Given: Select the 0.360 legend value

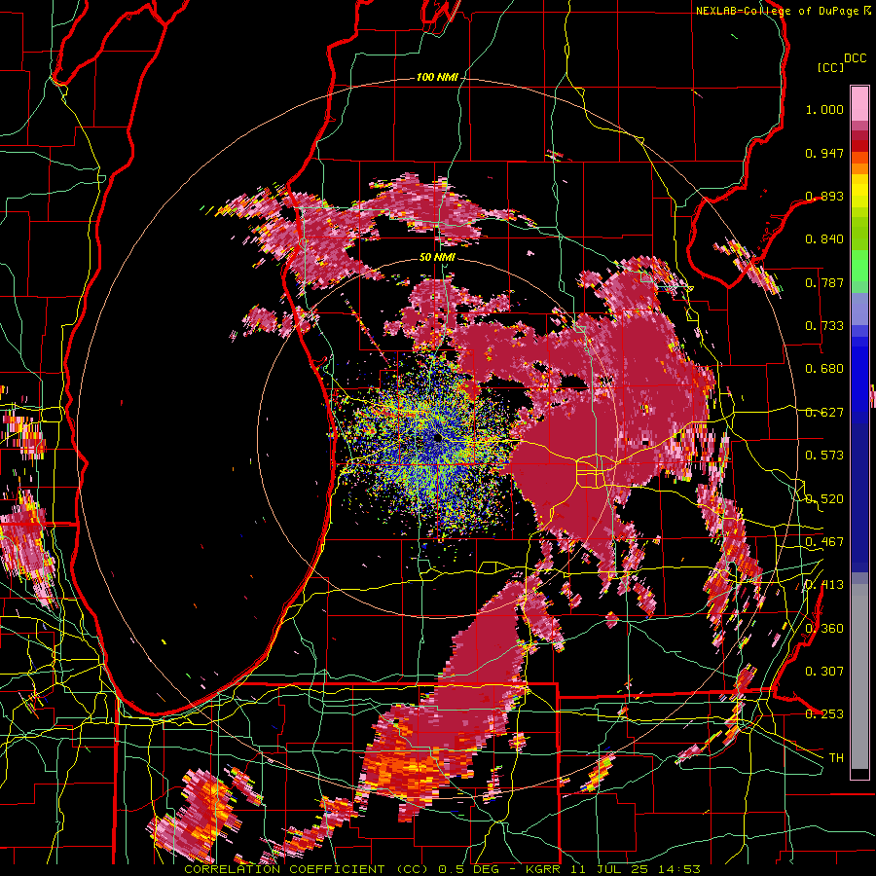Looking at the screenshot, I should pos(824,629).
